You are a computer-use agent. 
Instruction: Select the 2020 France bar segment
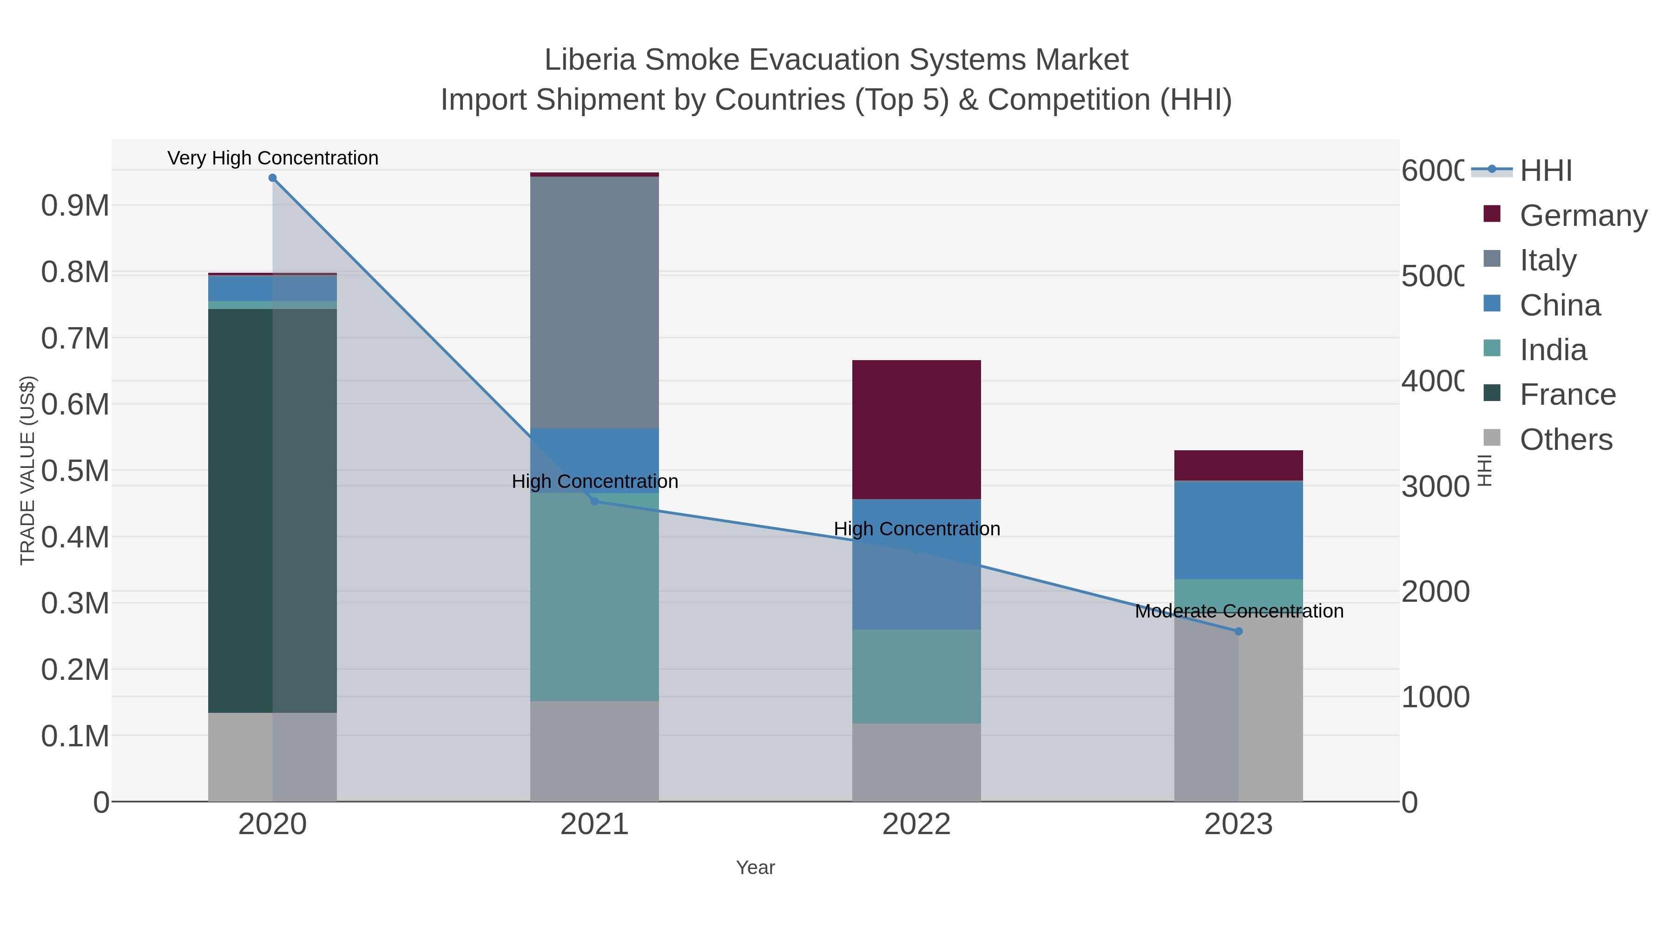[x=272, y=511]
